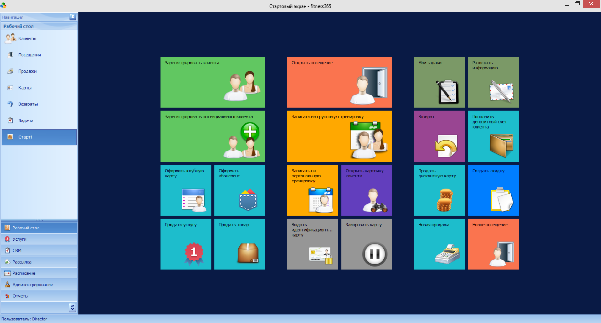Click the coins icon on Продать дисконтную карту

(x=445, y=200)
